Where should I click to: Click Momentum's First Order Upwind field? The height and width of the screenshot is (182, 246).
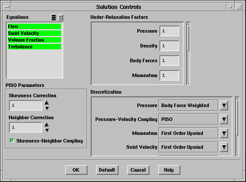tap(188, 133)
